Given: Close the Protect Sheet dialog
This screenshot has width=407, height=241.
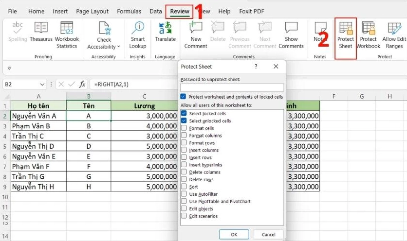Looking at the screenshot, I should (x=276, y=67).
